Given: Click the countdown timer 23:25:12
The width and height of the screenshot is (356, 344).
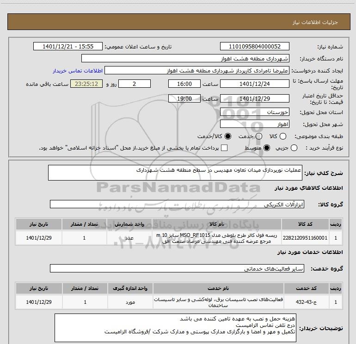Looking at the screenshot, I should coord(86,84).
